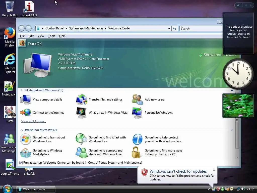Click the blue OneCare number one icon
This screenshot has height=193, width=257.
137,139
